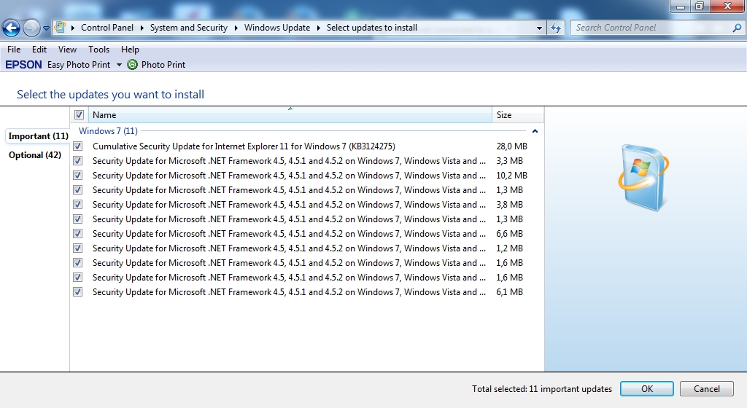Uncheck the 6,6 MB .NET update checkbox
Screen dimensions: 747x408
tap(77, 233)
